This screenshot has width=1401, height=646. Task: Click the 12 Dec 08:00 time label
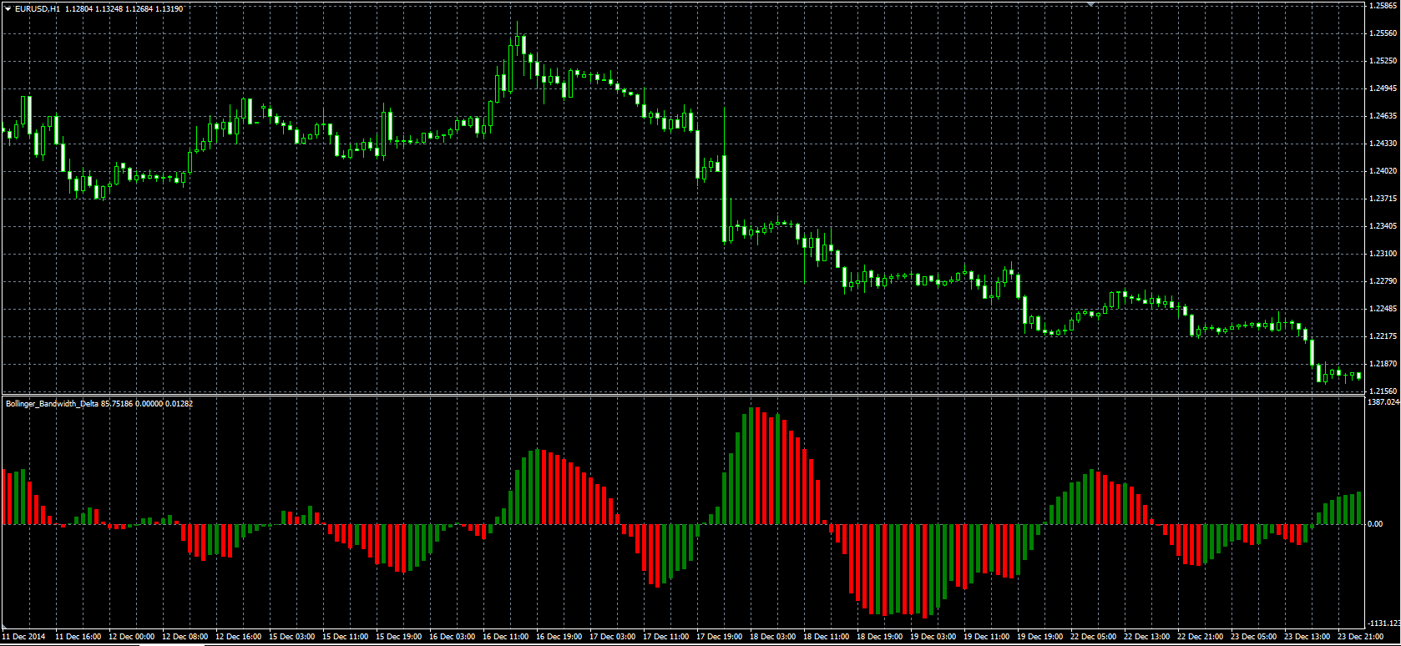tap(185, 637)
